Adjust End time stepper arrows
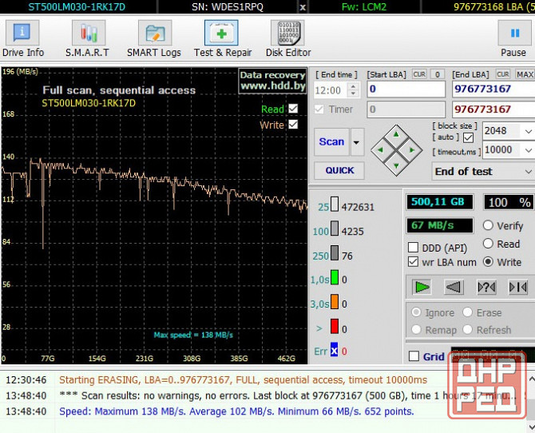535x433 pixels. (x=354, y=89)
